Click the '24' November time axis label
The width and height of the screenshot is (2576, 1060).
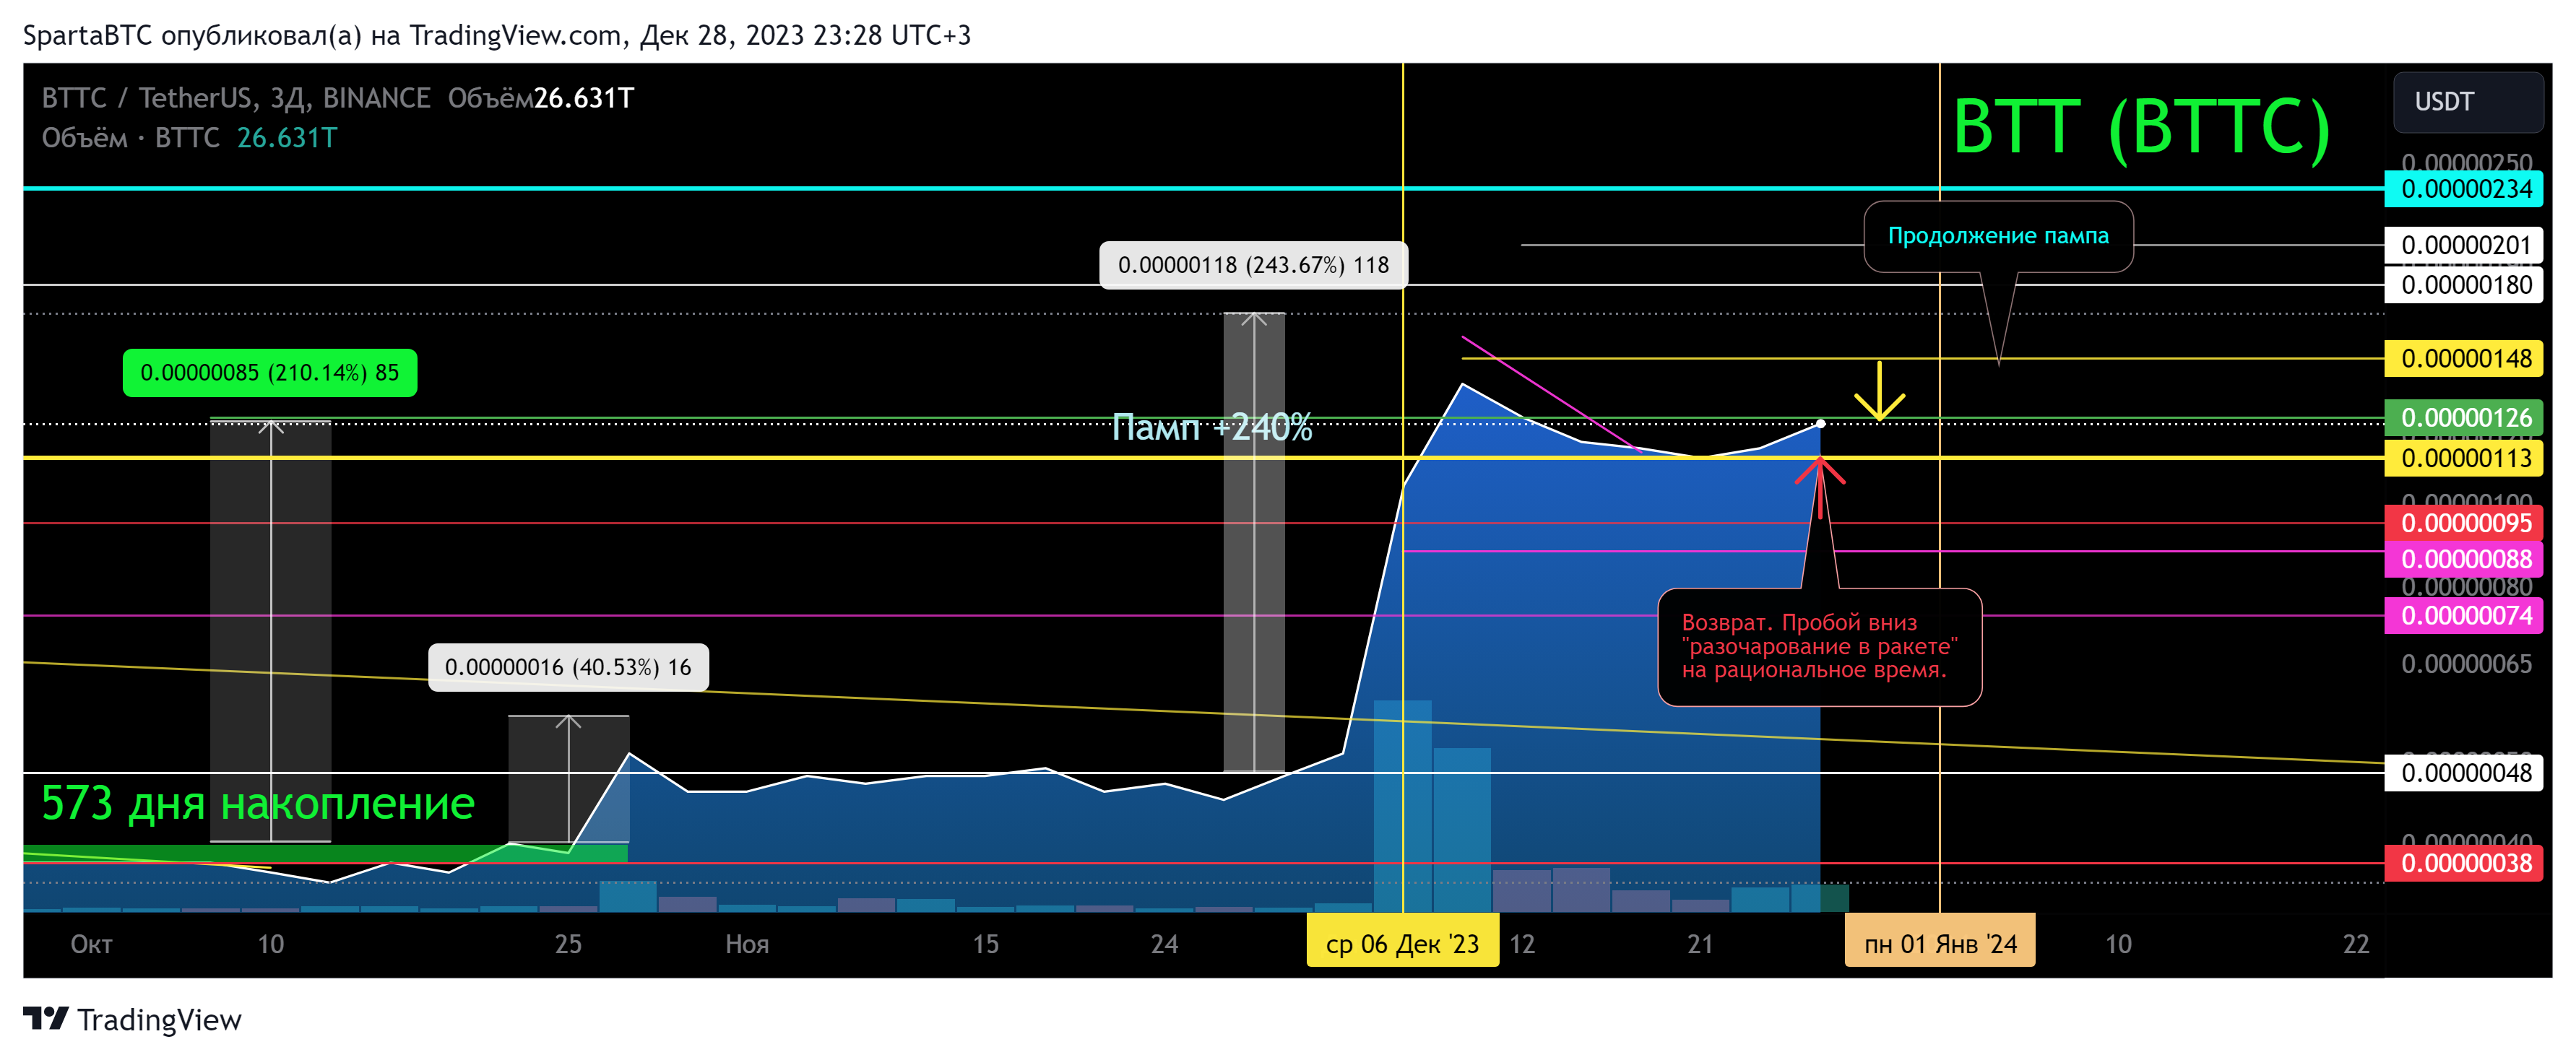1164,944
